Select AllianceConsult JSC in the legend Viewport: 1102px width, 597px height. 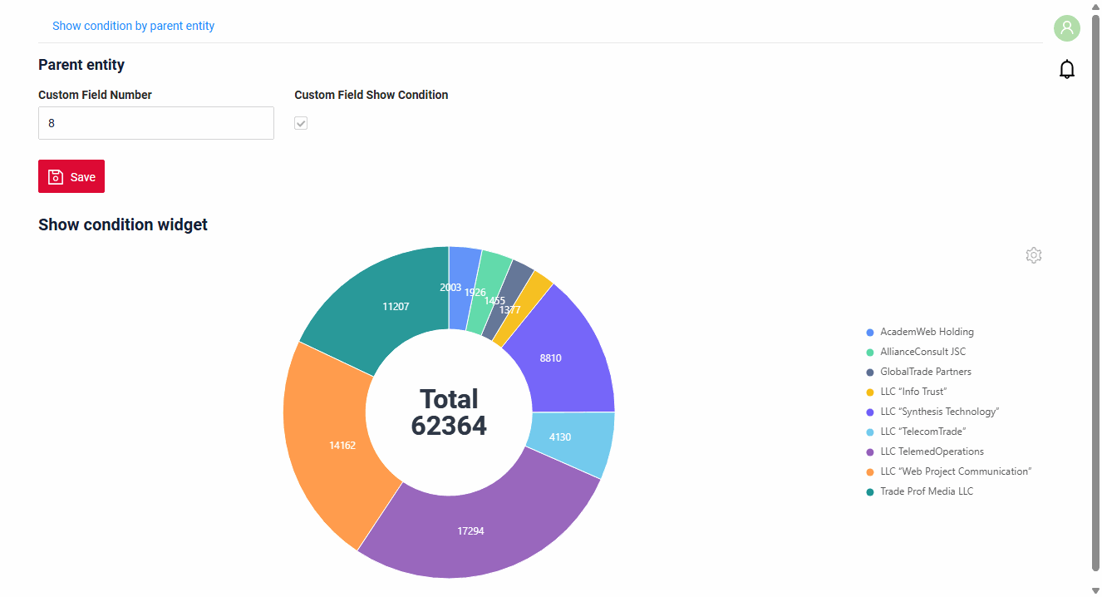pos(916,352)
